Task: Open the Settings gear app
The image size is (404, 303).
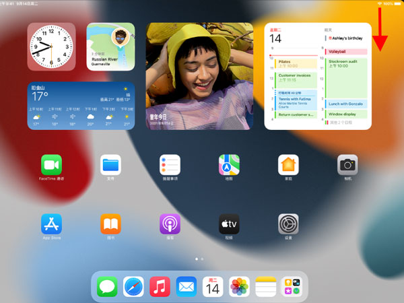Action: [288, 224]
